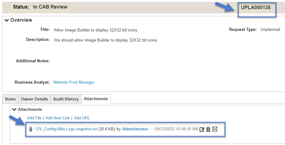Collapse the Attachments section chevron

coord(14,110)
